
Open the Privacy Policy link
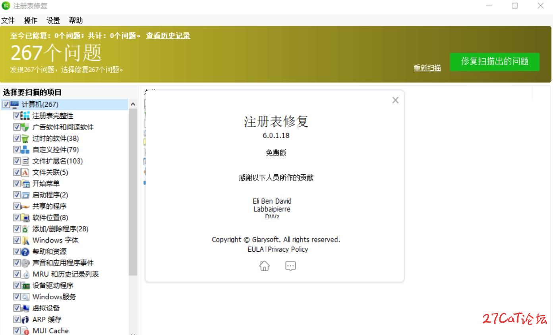tap(288, 249)
